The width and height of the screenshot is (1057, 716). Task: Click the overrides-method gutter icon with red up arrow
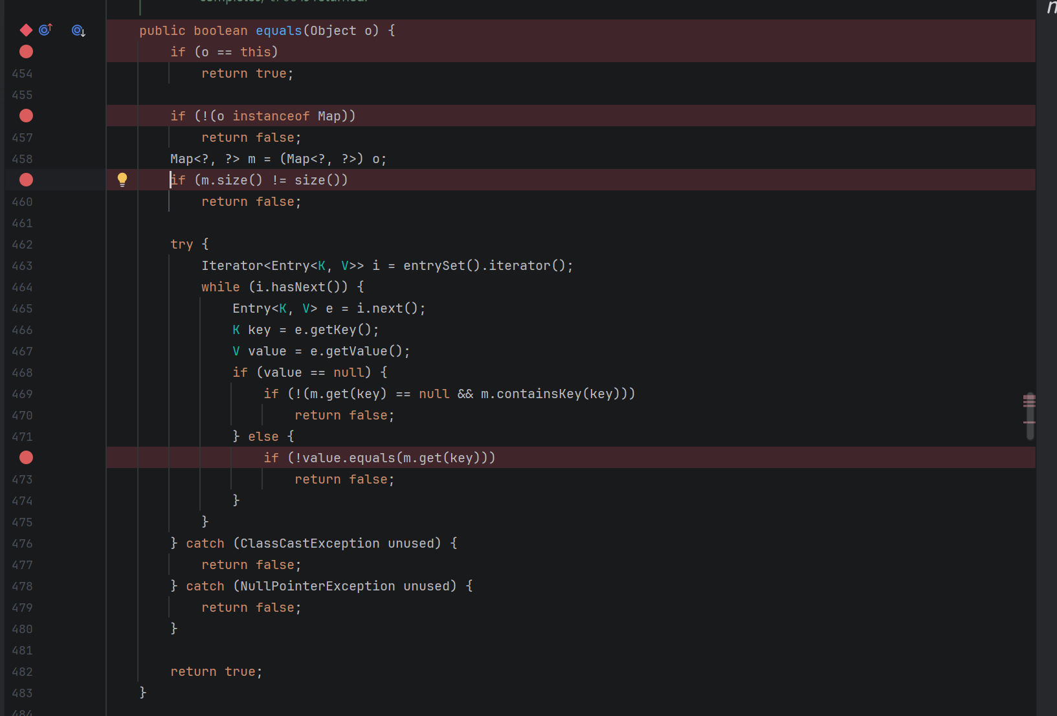pyautogui.click(x=45, y=30)
